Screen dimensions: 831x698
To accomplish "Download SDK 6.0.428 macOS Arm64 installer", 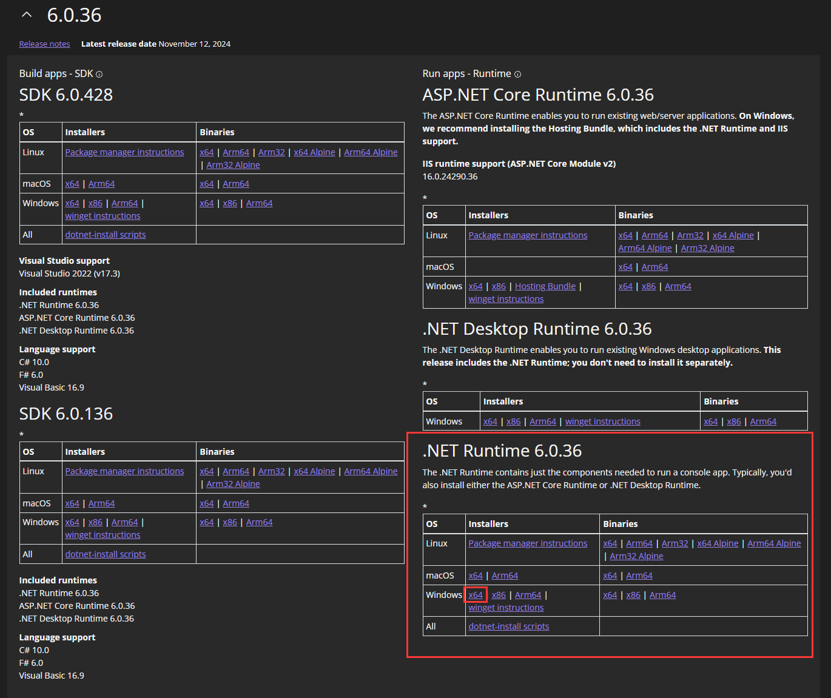I will 101,184.
